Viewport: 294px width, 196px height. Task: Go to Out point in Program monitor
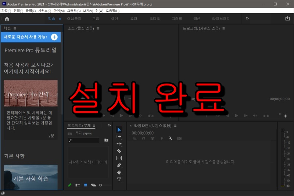coord(255,116)
